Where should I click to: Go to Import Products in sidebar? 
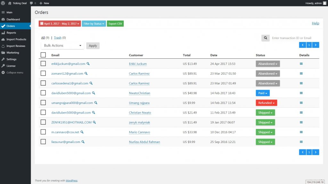[x=16, y=39]
